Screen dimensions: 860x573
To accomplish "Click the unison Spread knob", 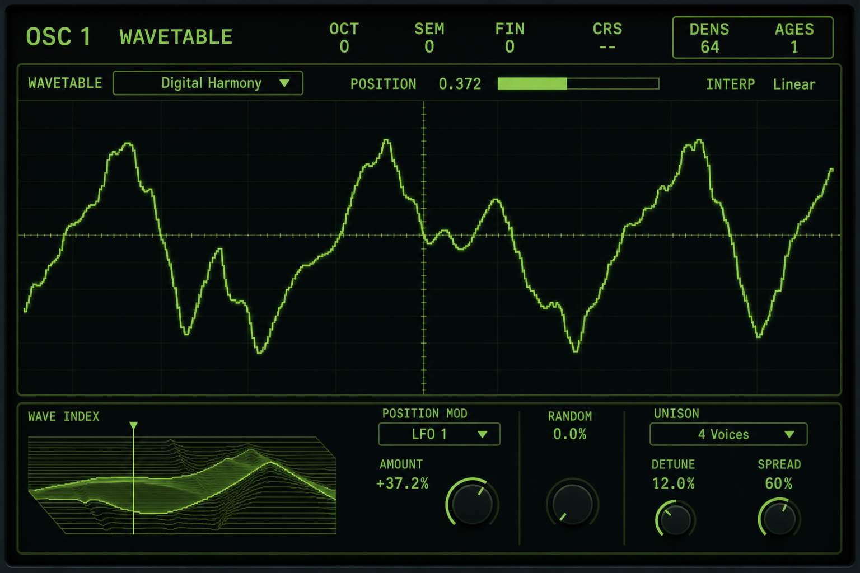I will point(779,519).
